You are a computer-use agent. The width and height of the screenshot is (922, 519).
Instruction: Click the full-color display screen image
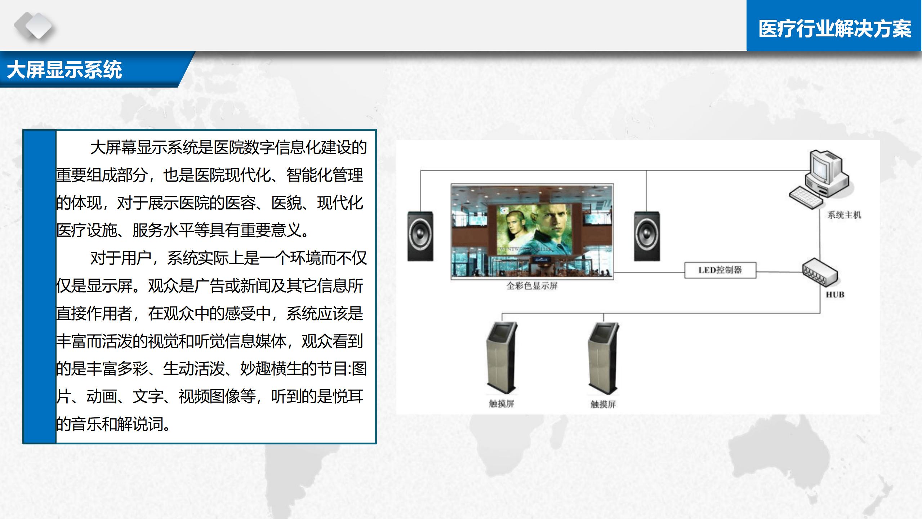(532, 231)
